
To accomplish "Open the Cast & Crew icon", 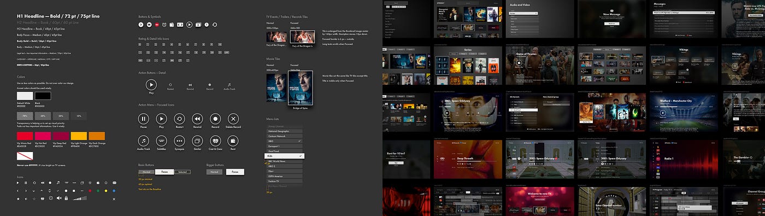I will click(215, 141).
